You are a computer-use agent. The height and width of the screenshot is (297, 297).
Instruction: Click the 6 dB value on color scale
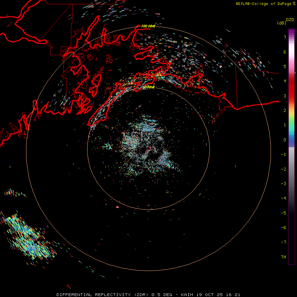click(x=285, y=52)
